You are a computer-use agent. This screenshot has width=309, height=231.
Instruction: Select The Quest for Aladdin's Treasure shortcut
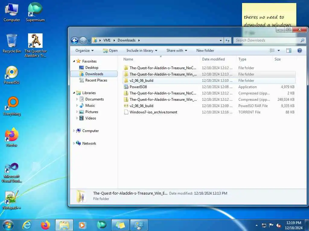tap(35, 46)
